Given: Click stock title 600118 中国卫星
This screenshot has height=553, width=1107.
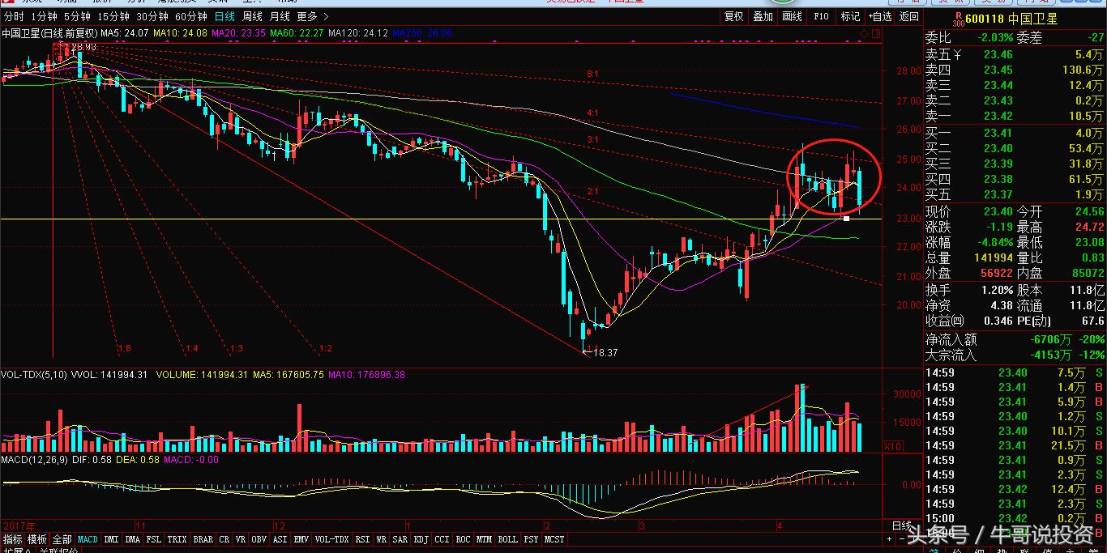Looking at the screenshot, I should 1013,18.
